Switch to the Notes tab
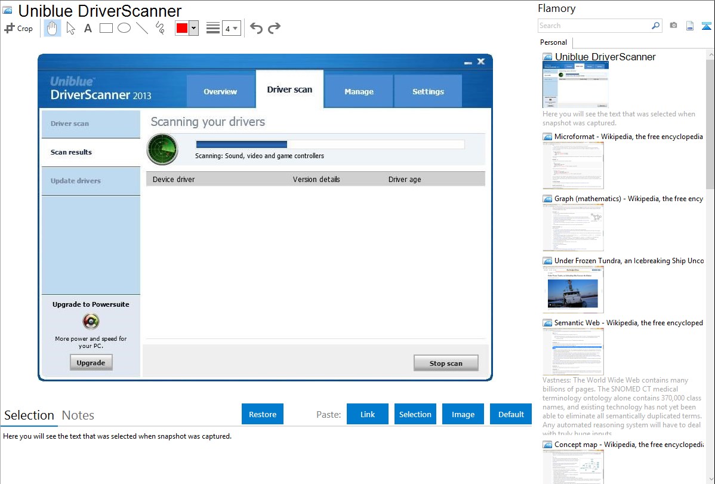 pos(78,415)
